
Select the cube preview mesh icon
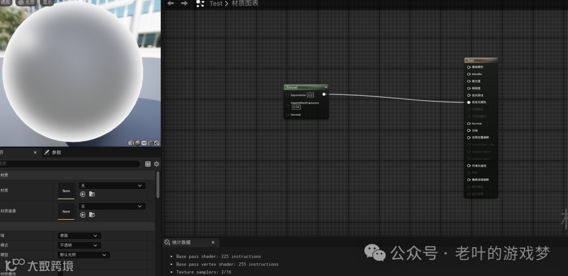pyautogui.click(x=157, y=143)
